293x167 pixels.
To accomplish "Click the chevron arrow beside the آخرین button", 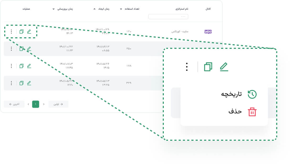I will [28, 104].
